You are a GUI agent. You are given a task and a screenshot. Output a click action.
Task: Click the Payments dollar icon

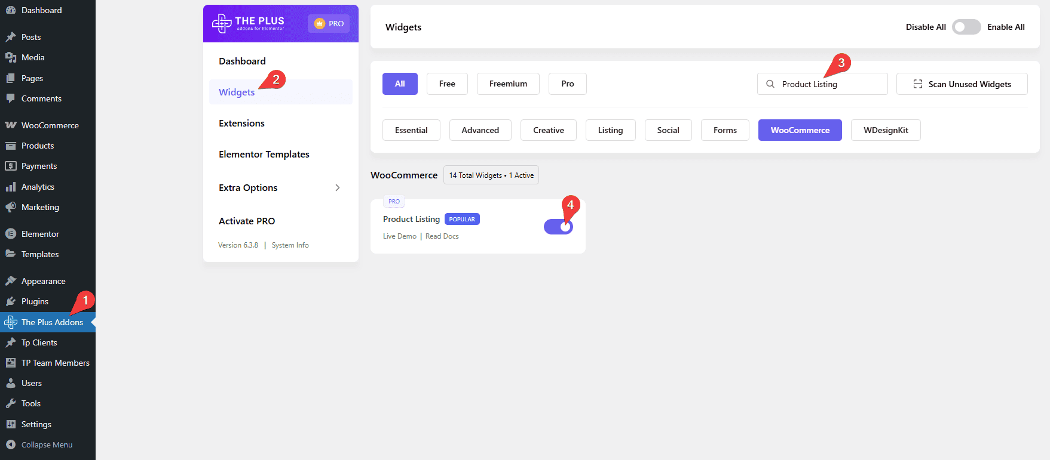click(x=11, y=166)
